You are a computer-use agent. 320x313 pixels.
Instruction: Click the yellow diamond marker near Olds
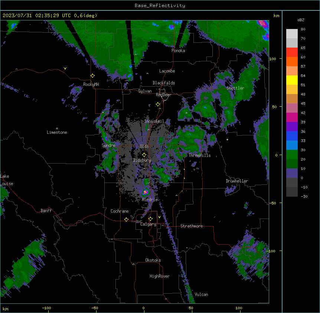click(144, 155)
